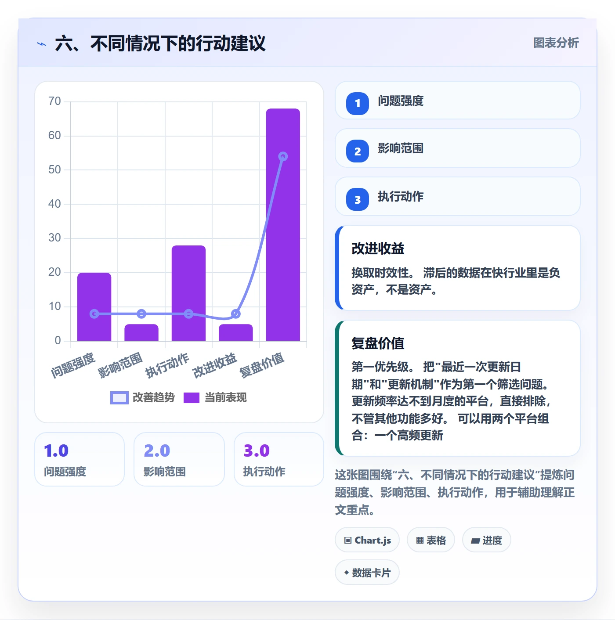Click the trend line point on 影响范围
615x620 pixels.
pos(141,314)
